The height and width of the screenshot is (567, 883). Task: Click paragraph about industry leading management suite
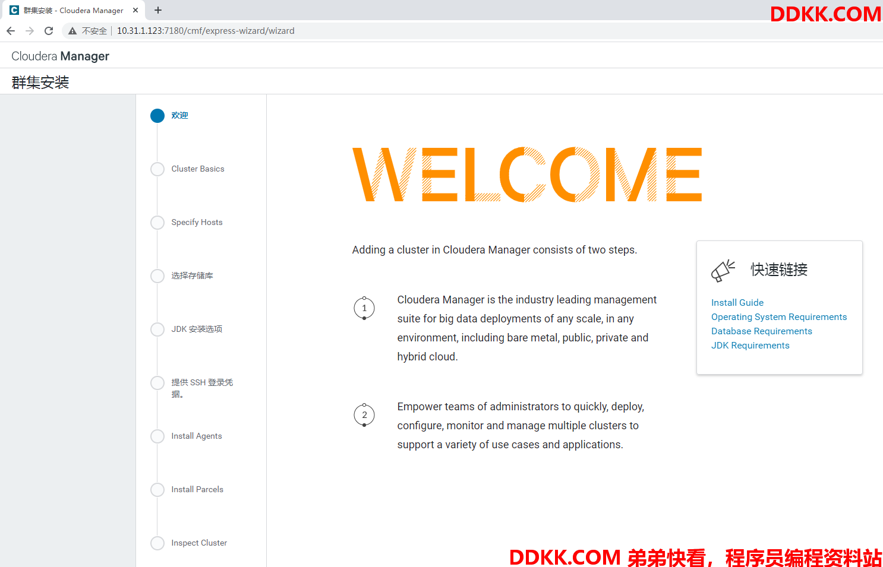pyautogui.click(x=527, y=328)
